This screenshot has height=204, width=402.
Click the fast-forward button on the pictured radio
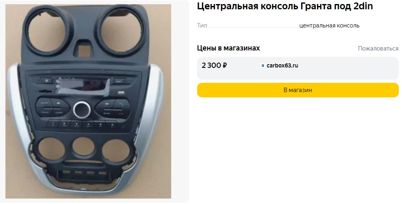[x=105, y=104]
